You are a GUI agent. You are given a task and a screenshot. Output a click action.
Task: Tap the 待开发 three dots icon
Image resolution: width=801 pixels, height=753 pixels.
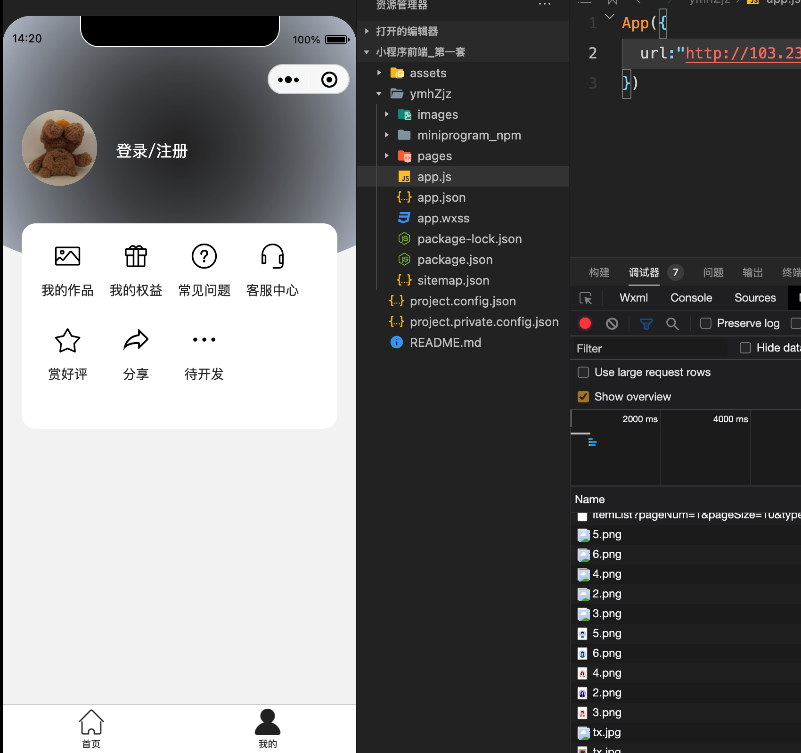pyautogui.click(x=204, y=340)
